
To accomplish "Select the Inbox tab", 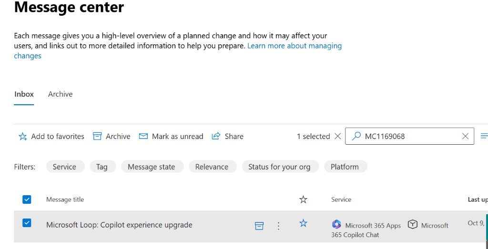I will pyautogui.click(x=24, y=94).
